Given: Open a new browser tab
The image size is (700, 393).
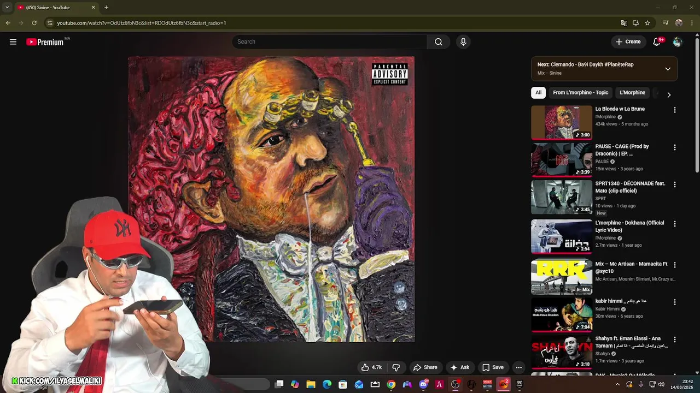Looking at the screenshot, I should point(106,8).
